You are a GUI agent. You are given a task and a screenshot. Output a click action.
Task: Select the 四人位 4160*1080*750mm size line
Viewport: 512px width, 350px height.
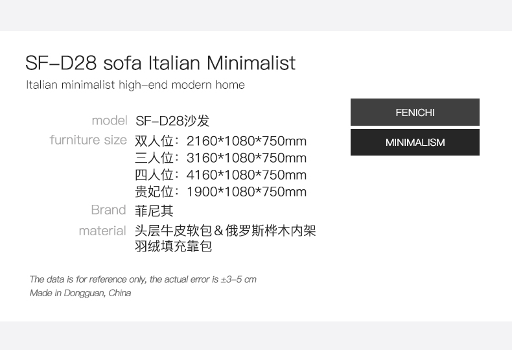point(220,175)
